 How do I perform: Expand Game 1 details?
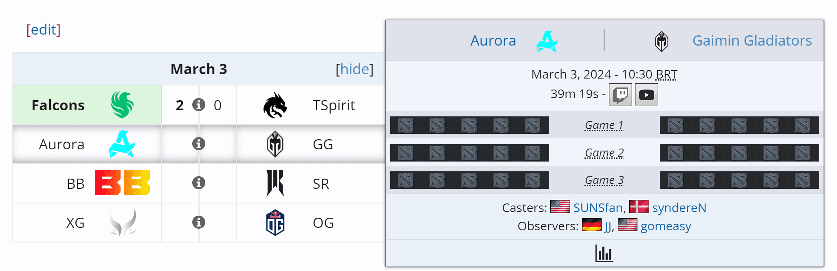tap(604, 125)
